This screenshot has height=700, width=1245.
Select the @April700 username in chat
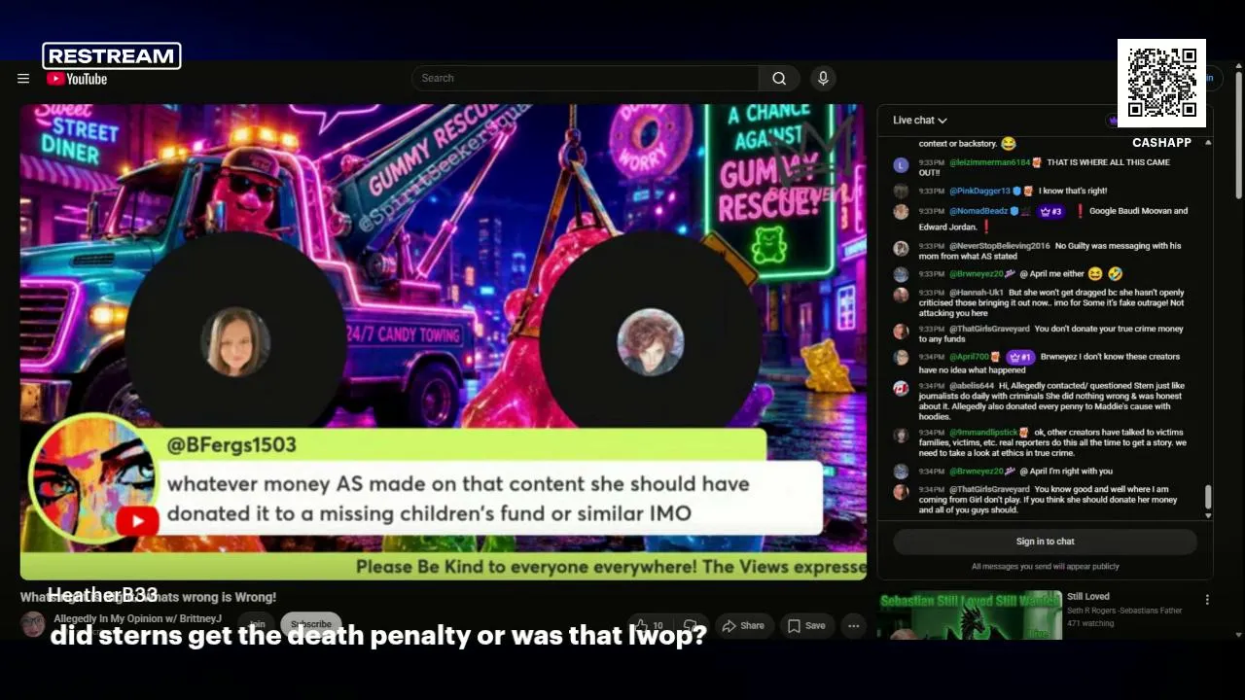[969, 357]
